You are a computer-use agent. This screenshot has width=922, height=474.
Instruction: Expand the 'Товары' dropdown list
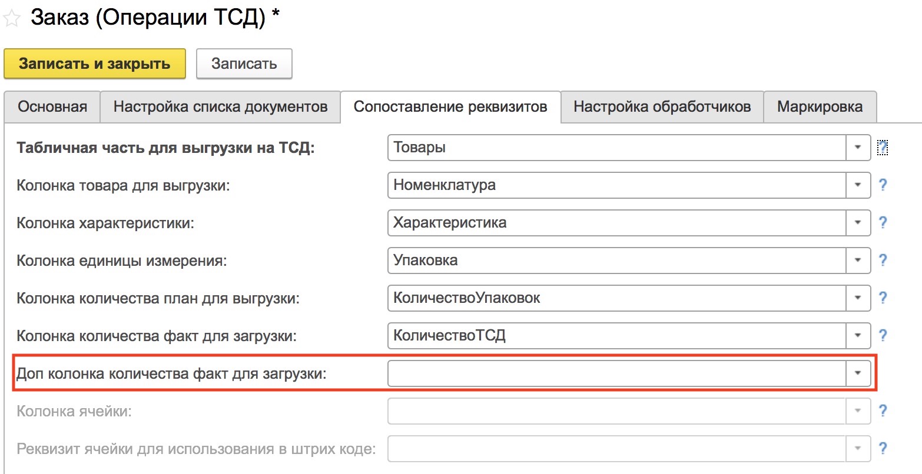tap(858, 147)
